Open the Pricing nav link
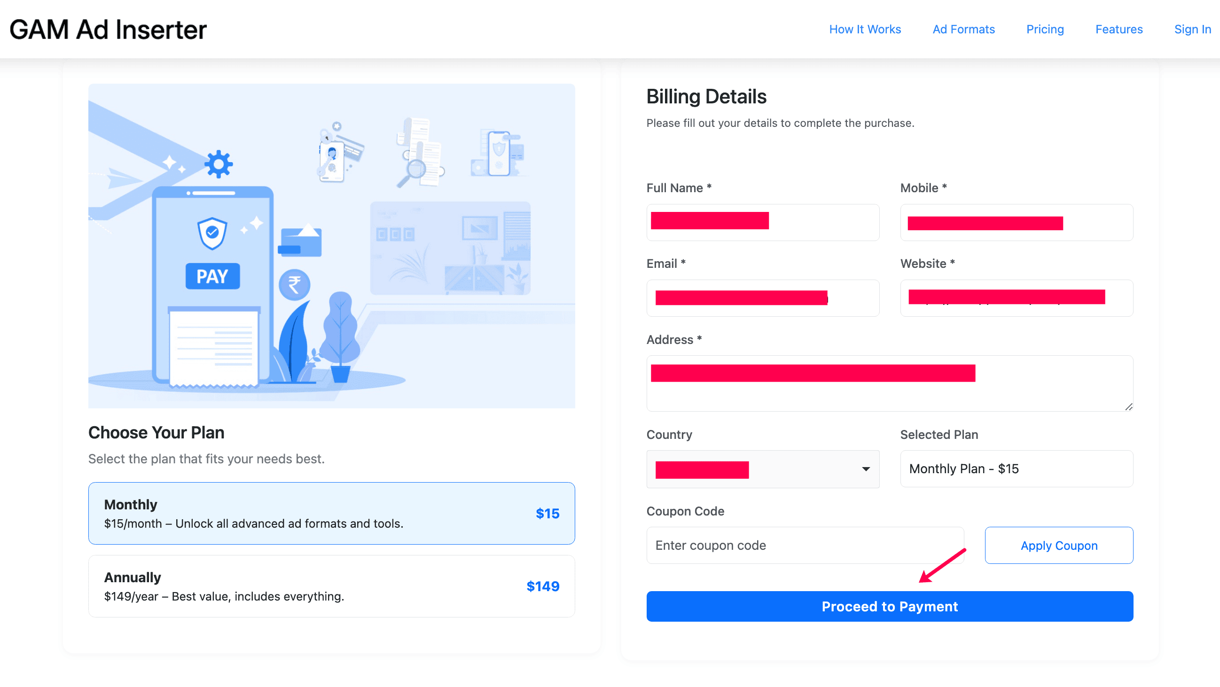1220x687 pixels. point(1045,29)
